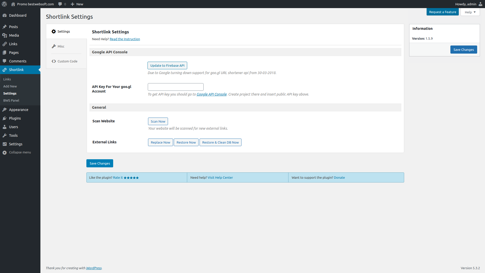Open the Google API Console link

click(212, 94)
